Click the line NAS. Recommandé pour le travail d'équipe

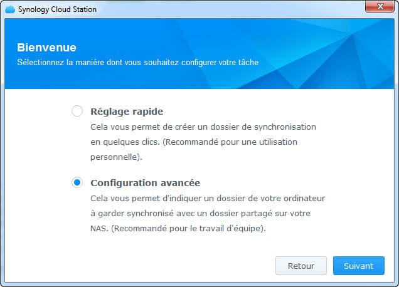[178, 228]
